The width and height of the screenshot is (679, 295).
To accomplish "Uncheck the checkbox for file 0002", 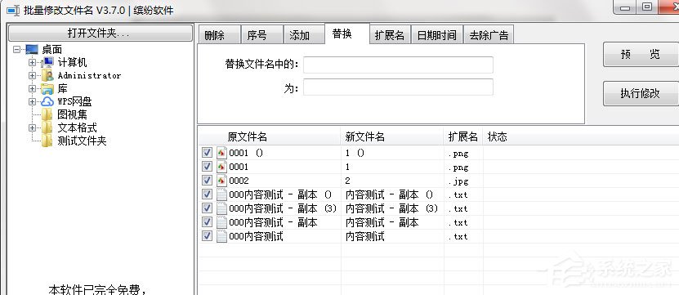I will (207, 181).
